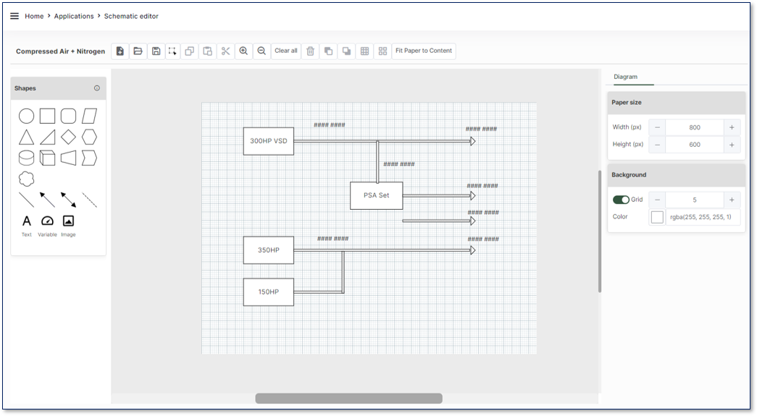Screen dimensions: 757x416
Task: Click the Width input showing 800
Action: pos(694,127)
